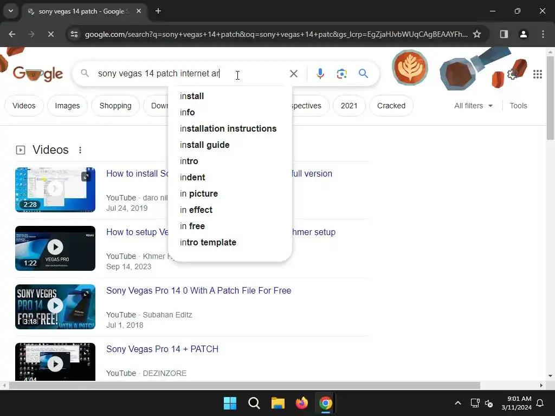Open the Chrome profile menu

pyautogui.click(x=523, y=34)
